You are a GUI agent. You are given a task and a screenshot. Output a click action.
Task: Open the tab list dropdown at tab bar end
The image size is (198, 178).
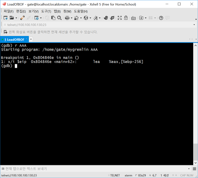[196, 39]
